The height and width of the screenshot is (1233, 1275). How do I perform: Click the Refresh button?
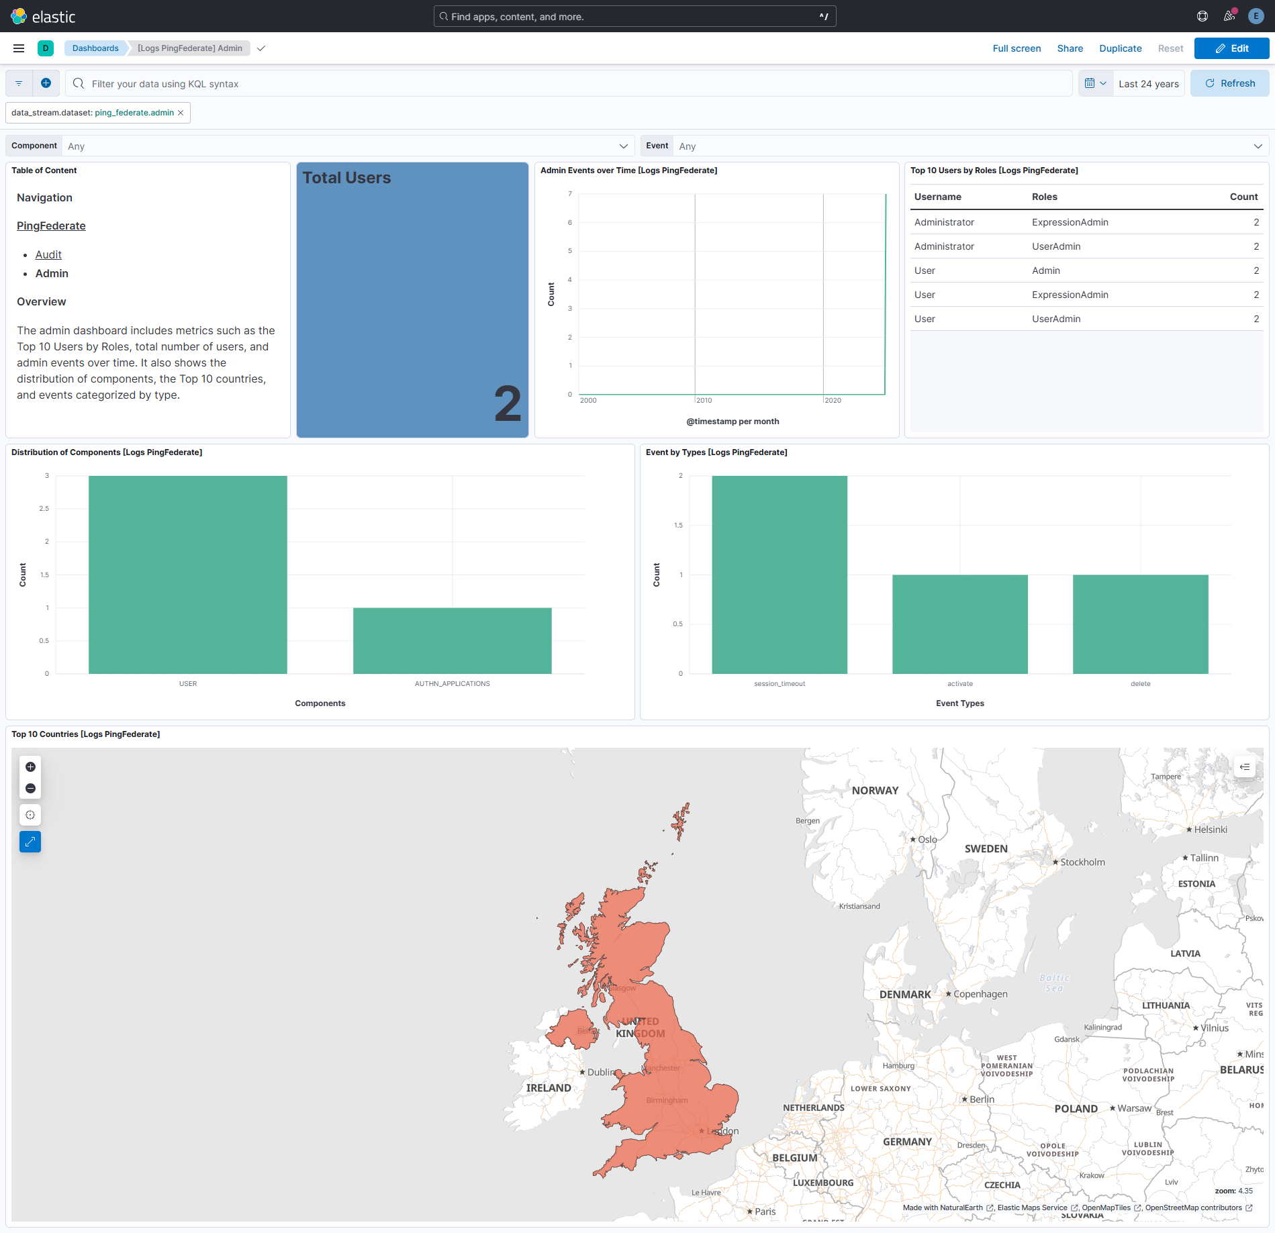click(x=1229, y=83)
